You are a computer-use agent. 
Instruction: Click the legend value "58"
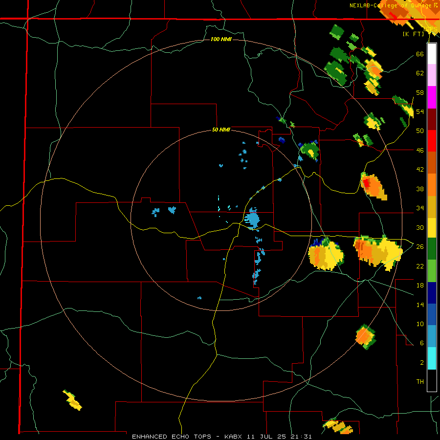(x=420, y=92)
